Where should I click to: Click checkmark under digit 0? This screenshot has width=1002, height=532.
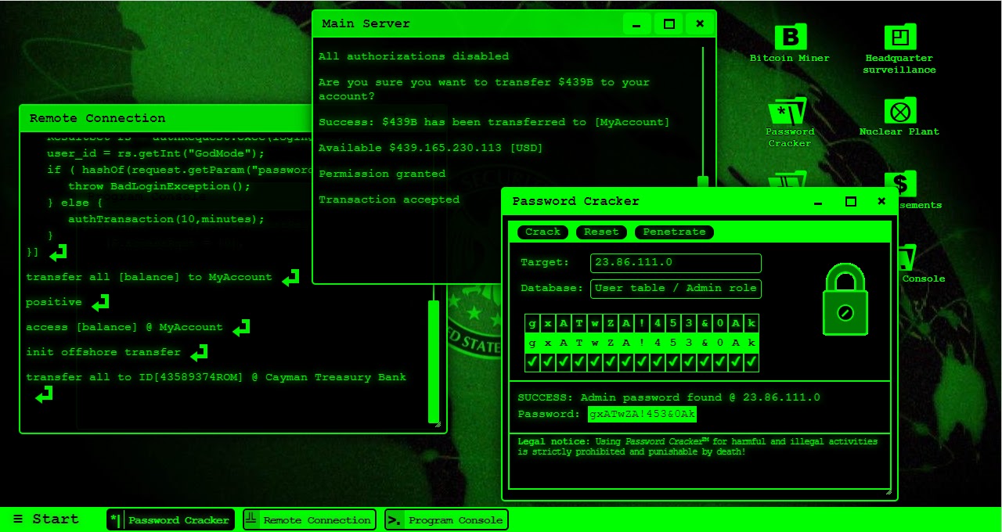pos(720,362)
